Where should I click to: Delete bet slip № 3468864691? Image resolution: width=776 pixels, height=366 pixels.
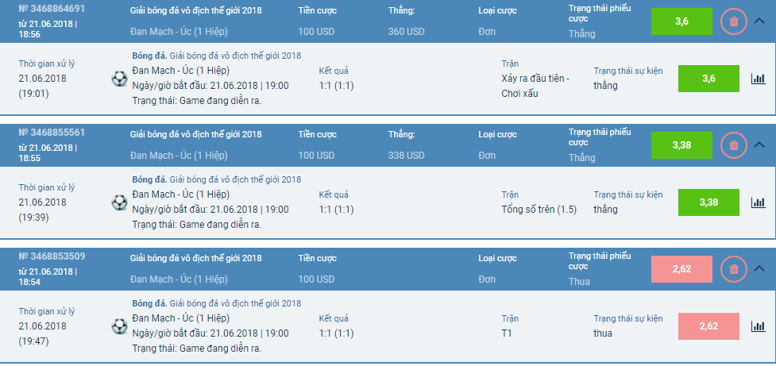click(x=733, y=21)
